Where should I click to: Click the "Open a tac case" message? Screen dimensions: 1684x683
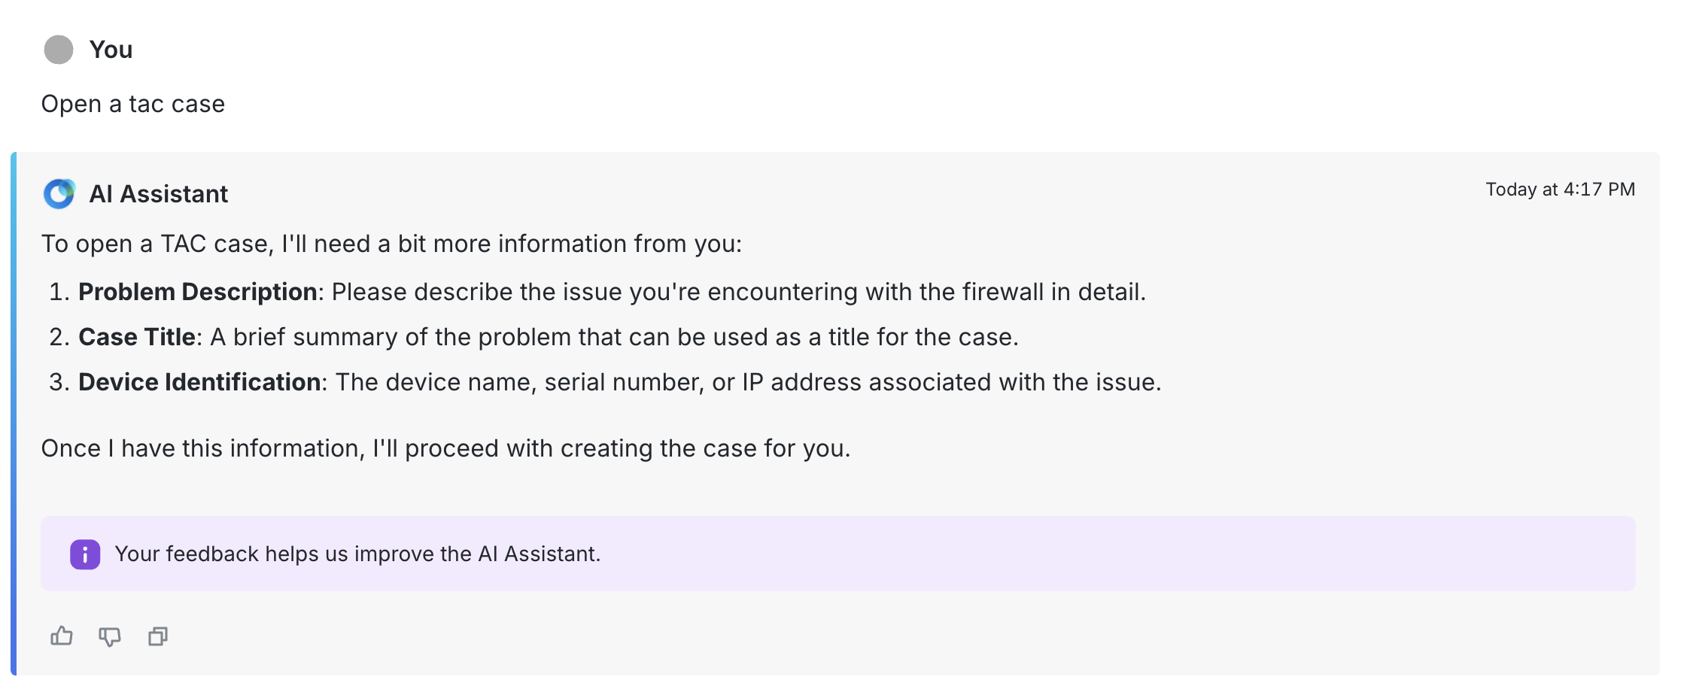tap(133, 104)
